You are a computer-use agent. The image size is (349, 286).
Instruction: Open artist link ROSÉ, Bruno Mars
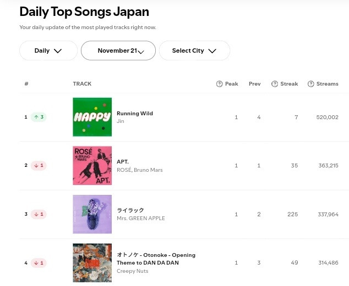coord(139,170)
